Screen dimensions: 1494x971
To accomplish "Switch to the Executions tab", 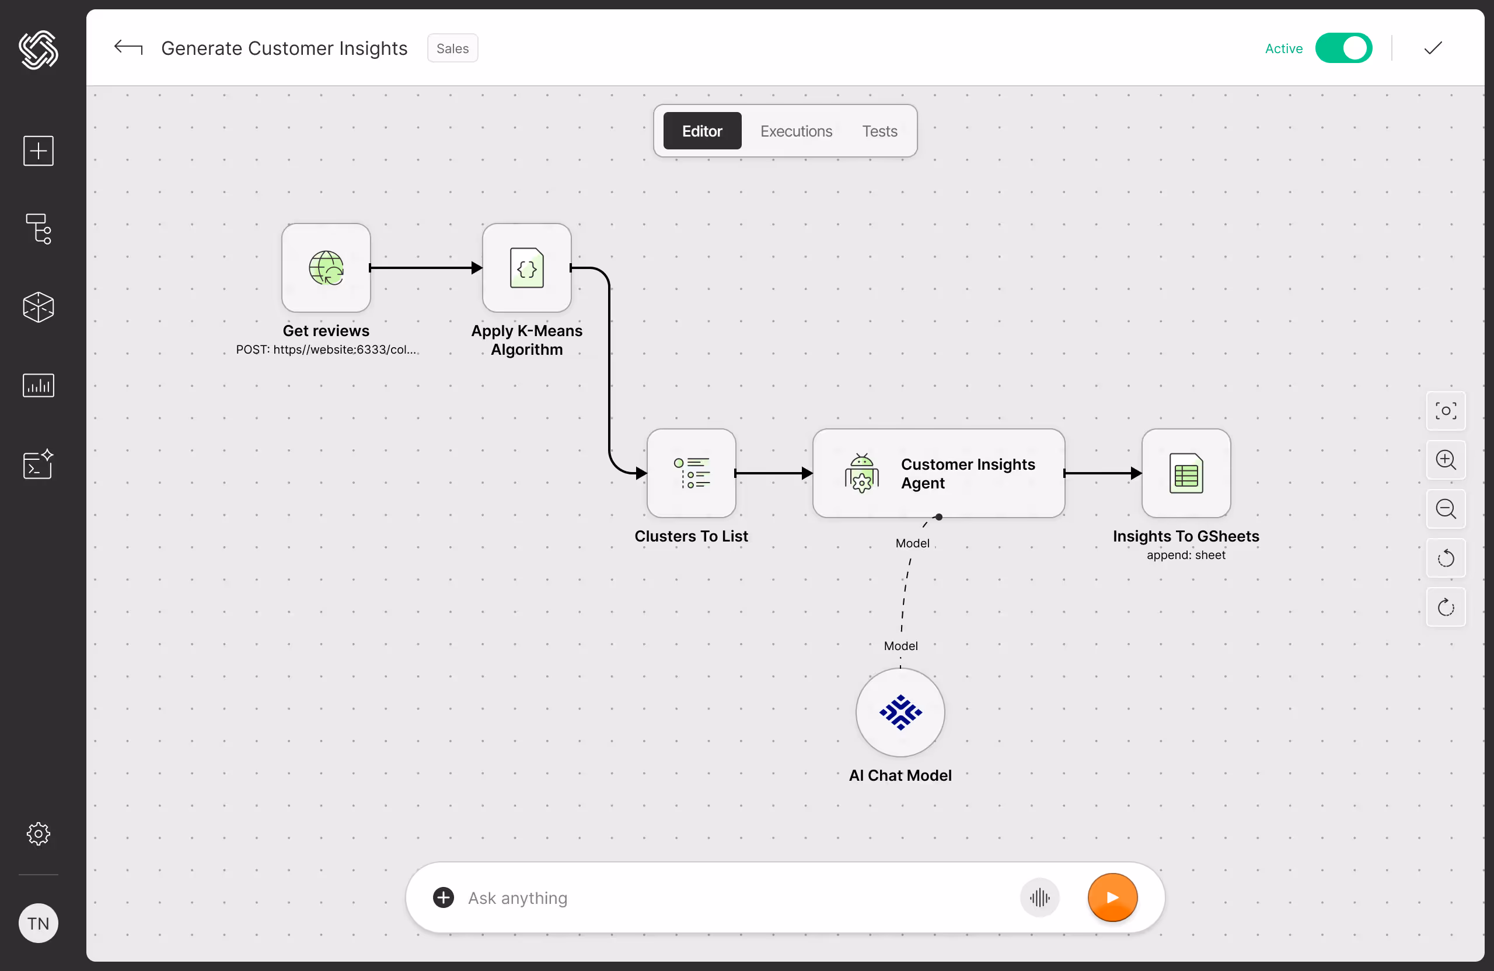I will (795, 131).
